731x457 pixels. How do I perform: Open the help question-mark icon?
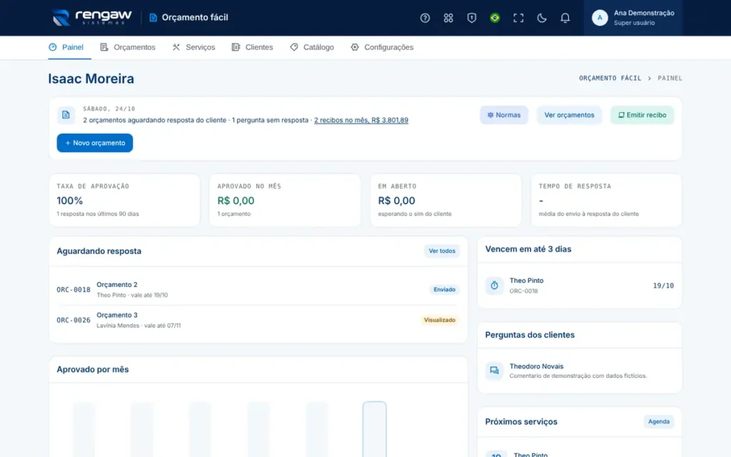tap(425, 18)
